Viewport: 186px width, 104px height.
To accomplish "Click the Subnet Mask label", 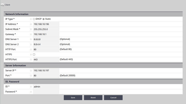I will pos(13,29).
